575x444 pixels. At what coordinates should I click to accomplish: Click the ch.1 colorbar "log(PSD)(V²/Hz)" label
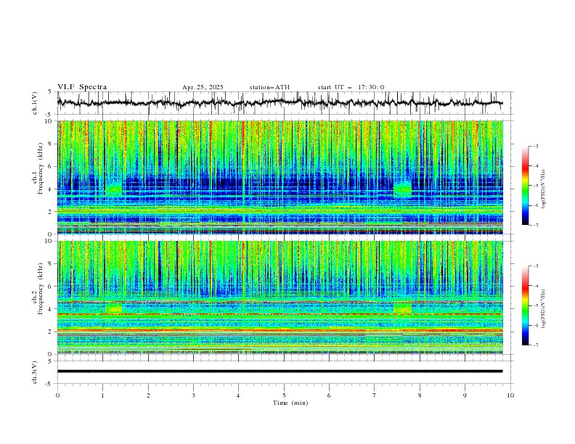tap(543, 189)
